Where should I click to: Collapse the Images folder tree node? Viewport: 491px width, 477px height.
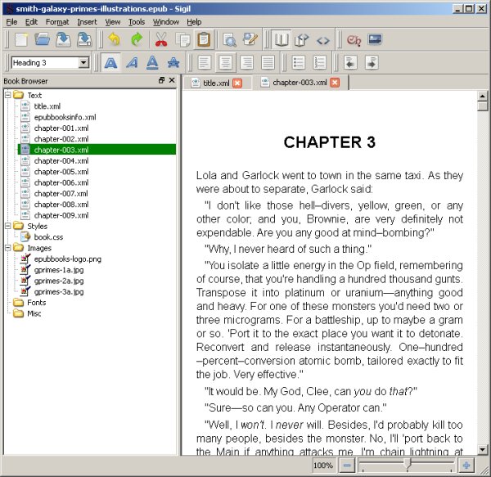click(7, 247)
